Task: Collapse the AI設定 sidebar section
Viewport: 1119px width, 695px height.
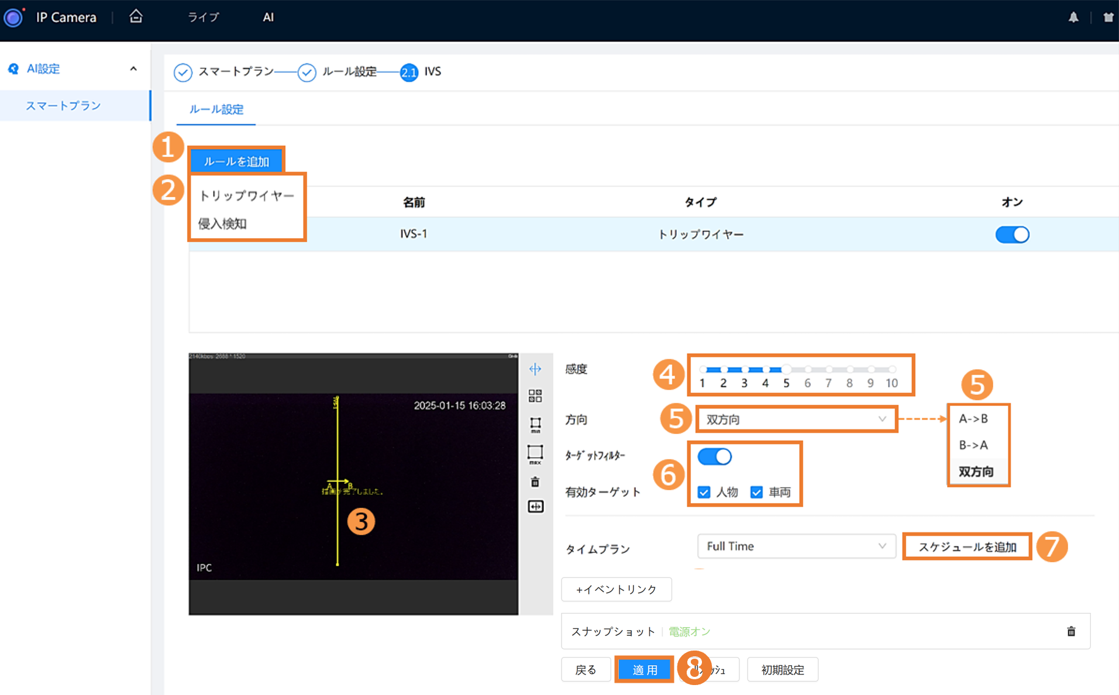Action: click(133, 69)
